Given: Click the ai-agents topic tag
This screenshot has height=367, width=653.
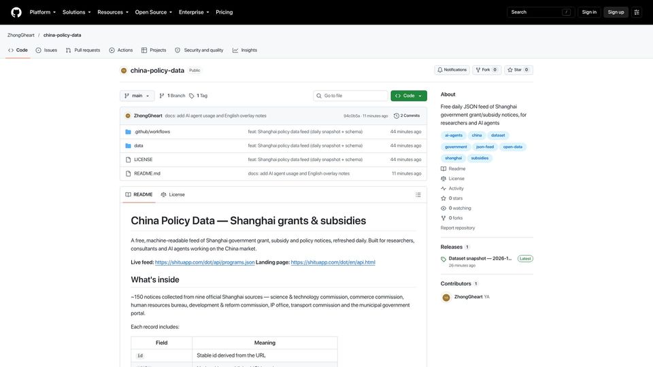Looking at the screenshot, I should click(454, 135).
